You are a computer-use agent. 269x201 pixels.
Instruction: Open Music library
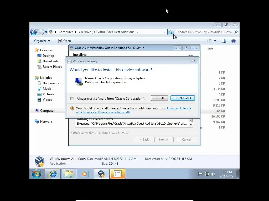[47, 89]
